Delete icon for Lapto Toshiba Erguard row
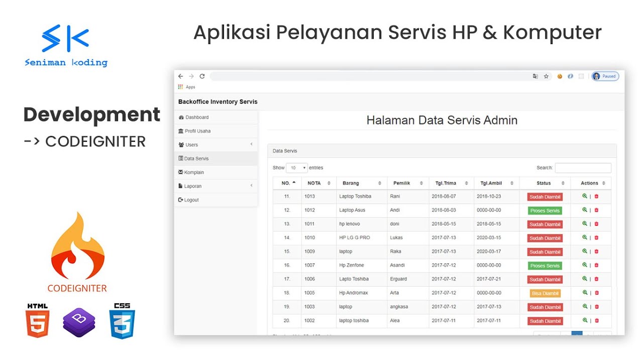 597,279
